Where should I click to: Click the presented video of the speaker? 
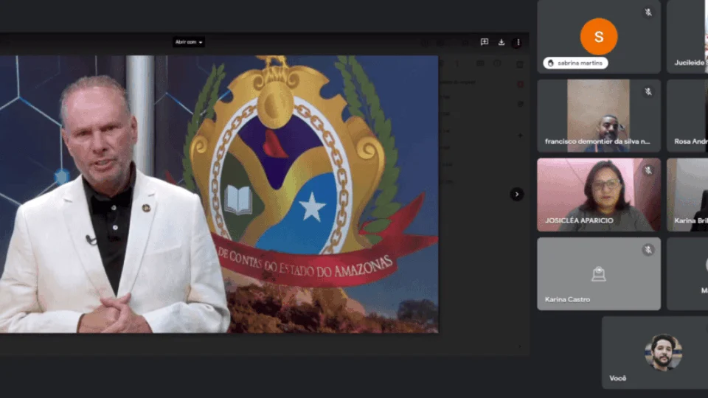(218, 195)
